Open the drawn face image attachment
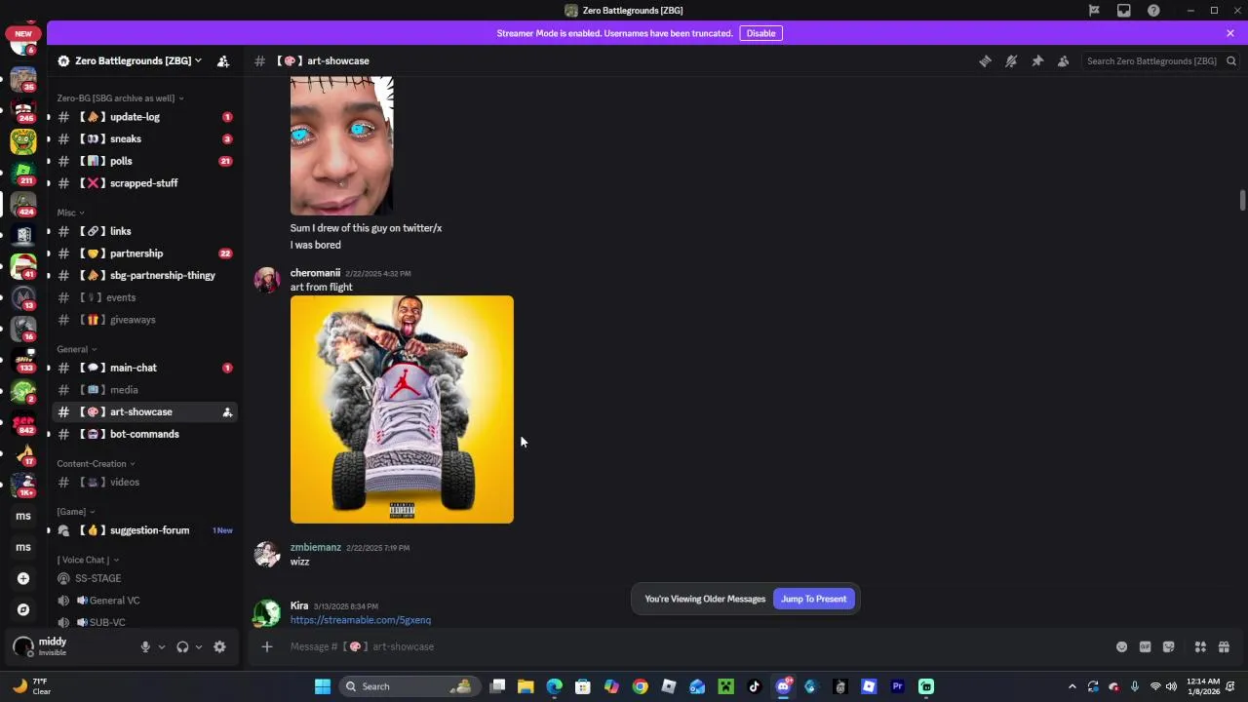1248x702 pixels. click(x=341, y=146)
